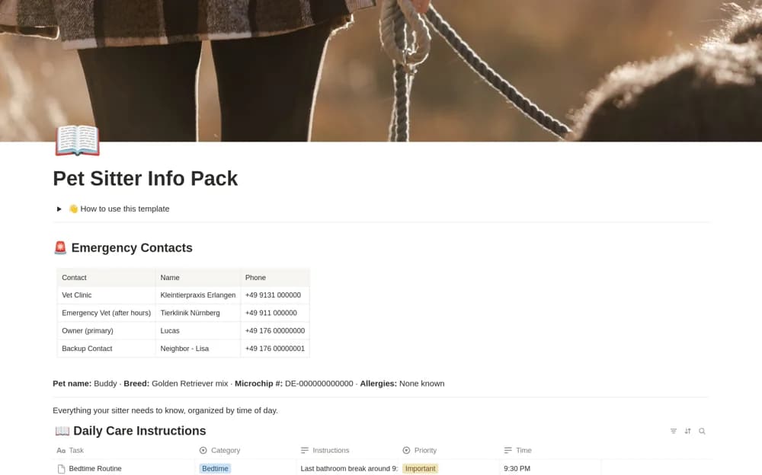Viewport: 762px width, 475px height.
Task: Click the Lucas name cell
Action: point(198,331)
